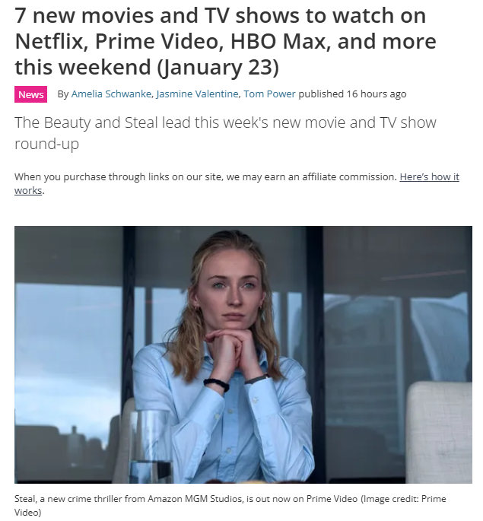Click the article headline about 7 new movies
The height and width of the screenshot is (521, 483).
coord(225,41)
